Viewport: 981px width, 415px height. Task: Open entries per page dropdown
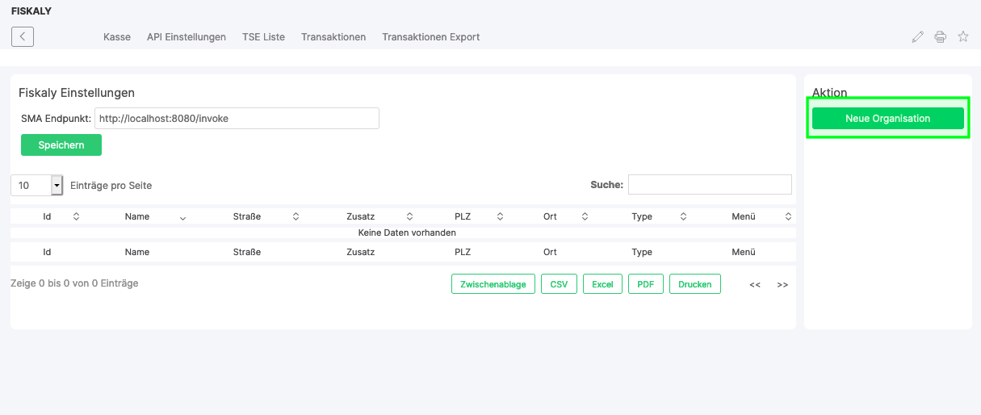click(57, 186)
